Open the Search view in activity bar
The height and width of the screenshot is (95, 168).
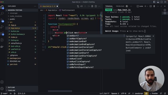[x=2, y=13]
